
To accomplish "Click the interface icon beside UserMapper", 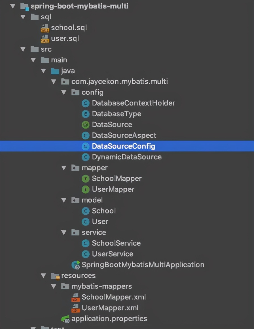I will [x=85, y=189].
